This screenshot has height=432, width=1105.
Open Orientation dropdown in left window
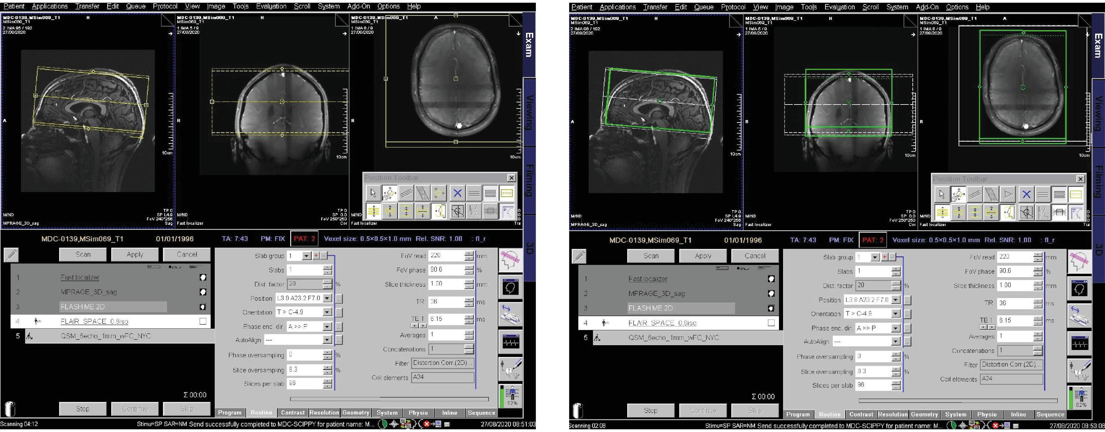coord(327,312)
